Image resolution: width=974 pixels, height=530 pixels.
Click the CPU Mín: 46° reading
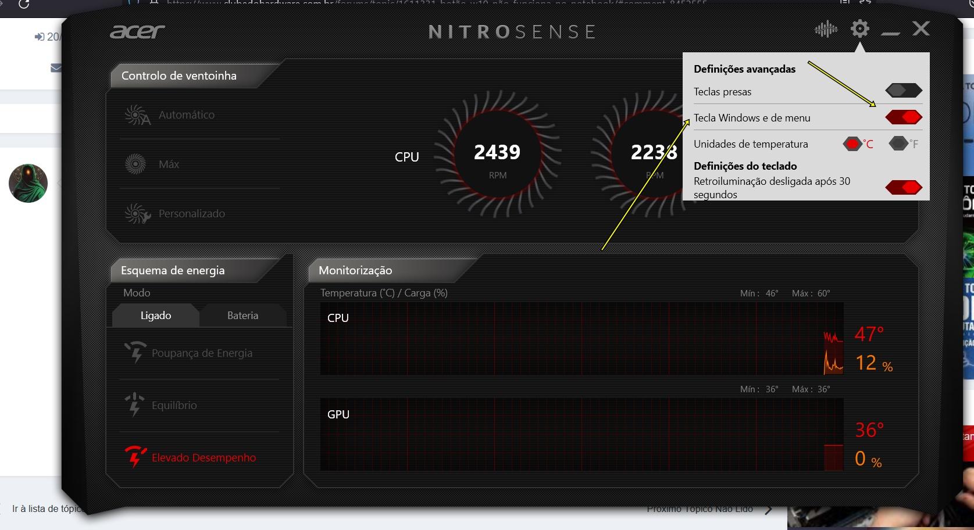tap(759, 293)
